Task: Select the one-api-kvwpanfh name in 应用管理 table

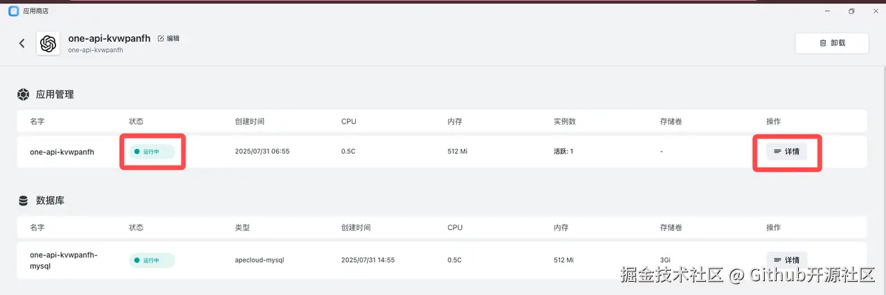Action: (x=62, y=152)
